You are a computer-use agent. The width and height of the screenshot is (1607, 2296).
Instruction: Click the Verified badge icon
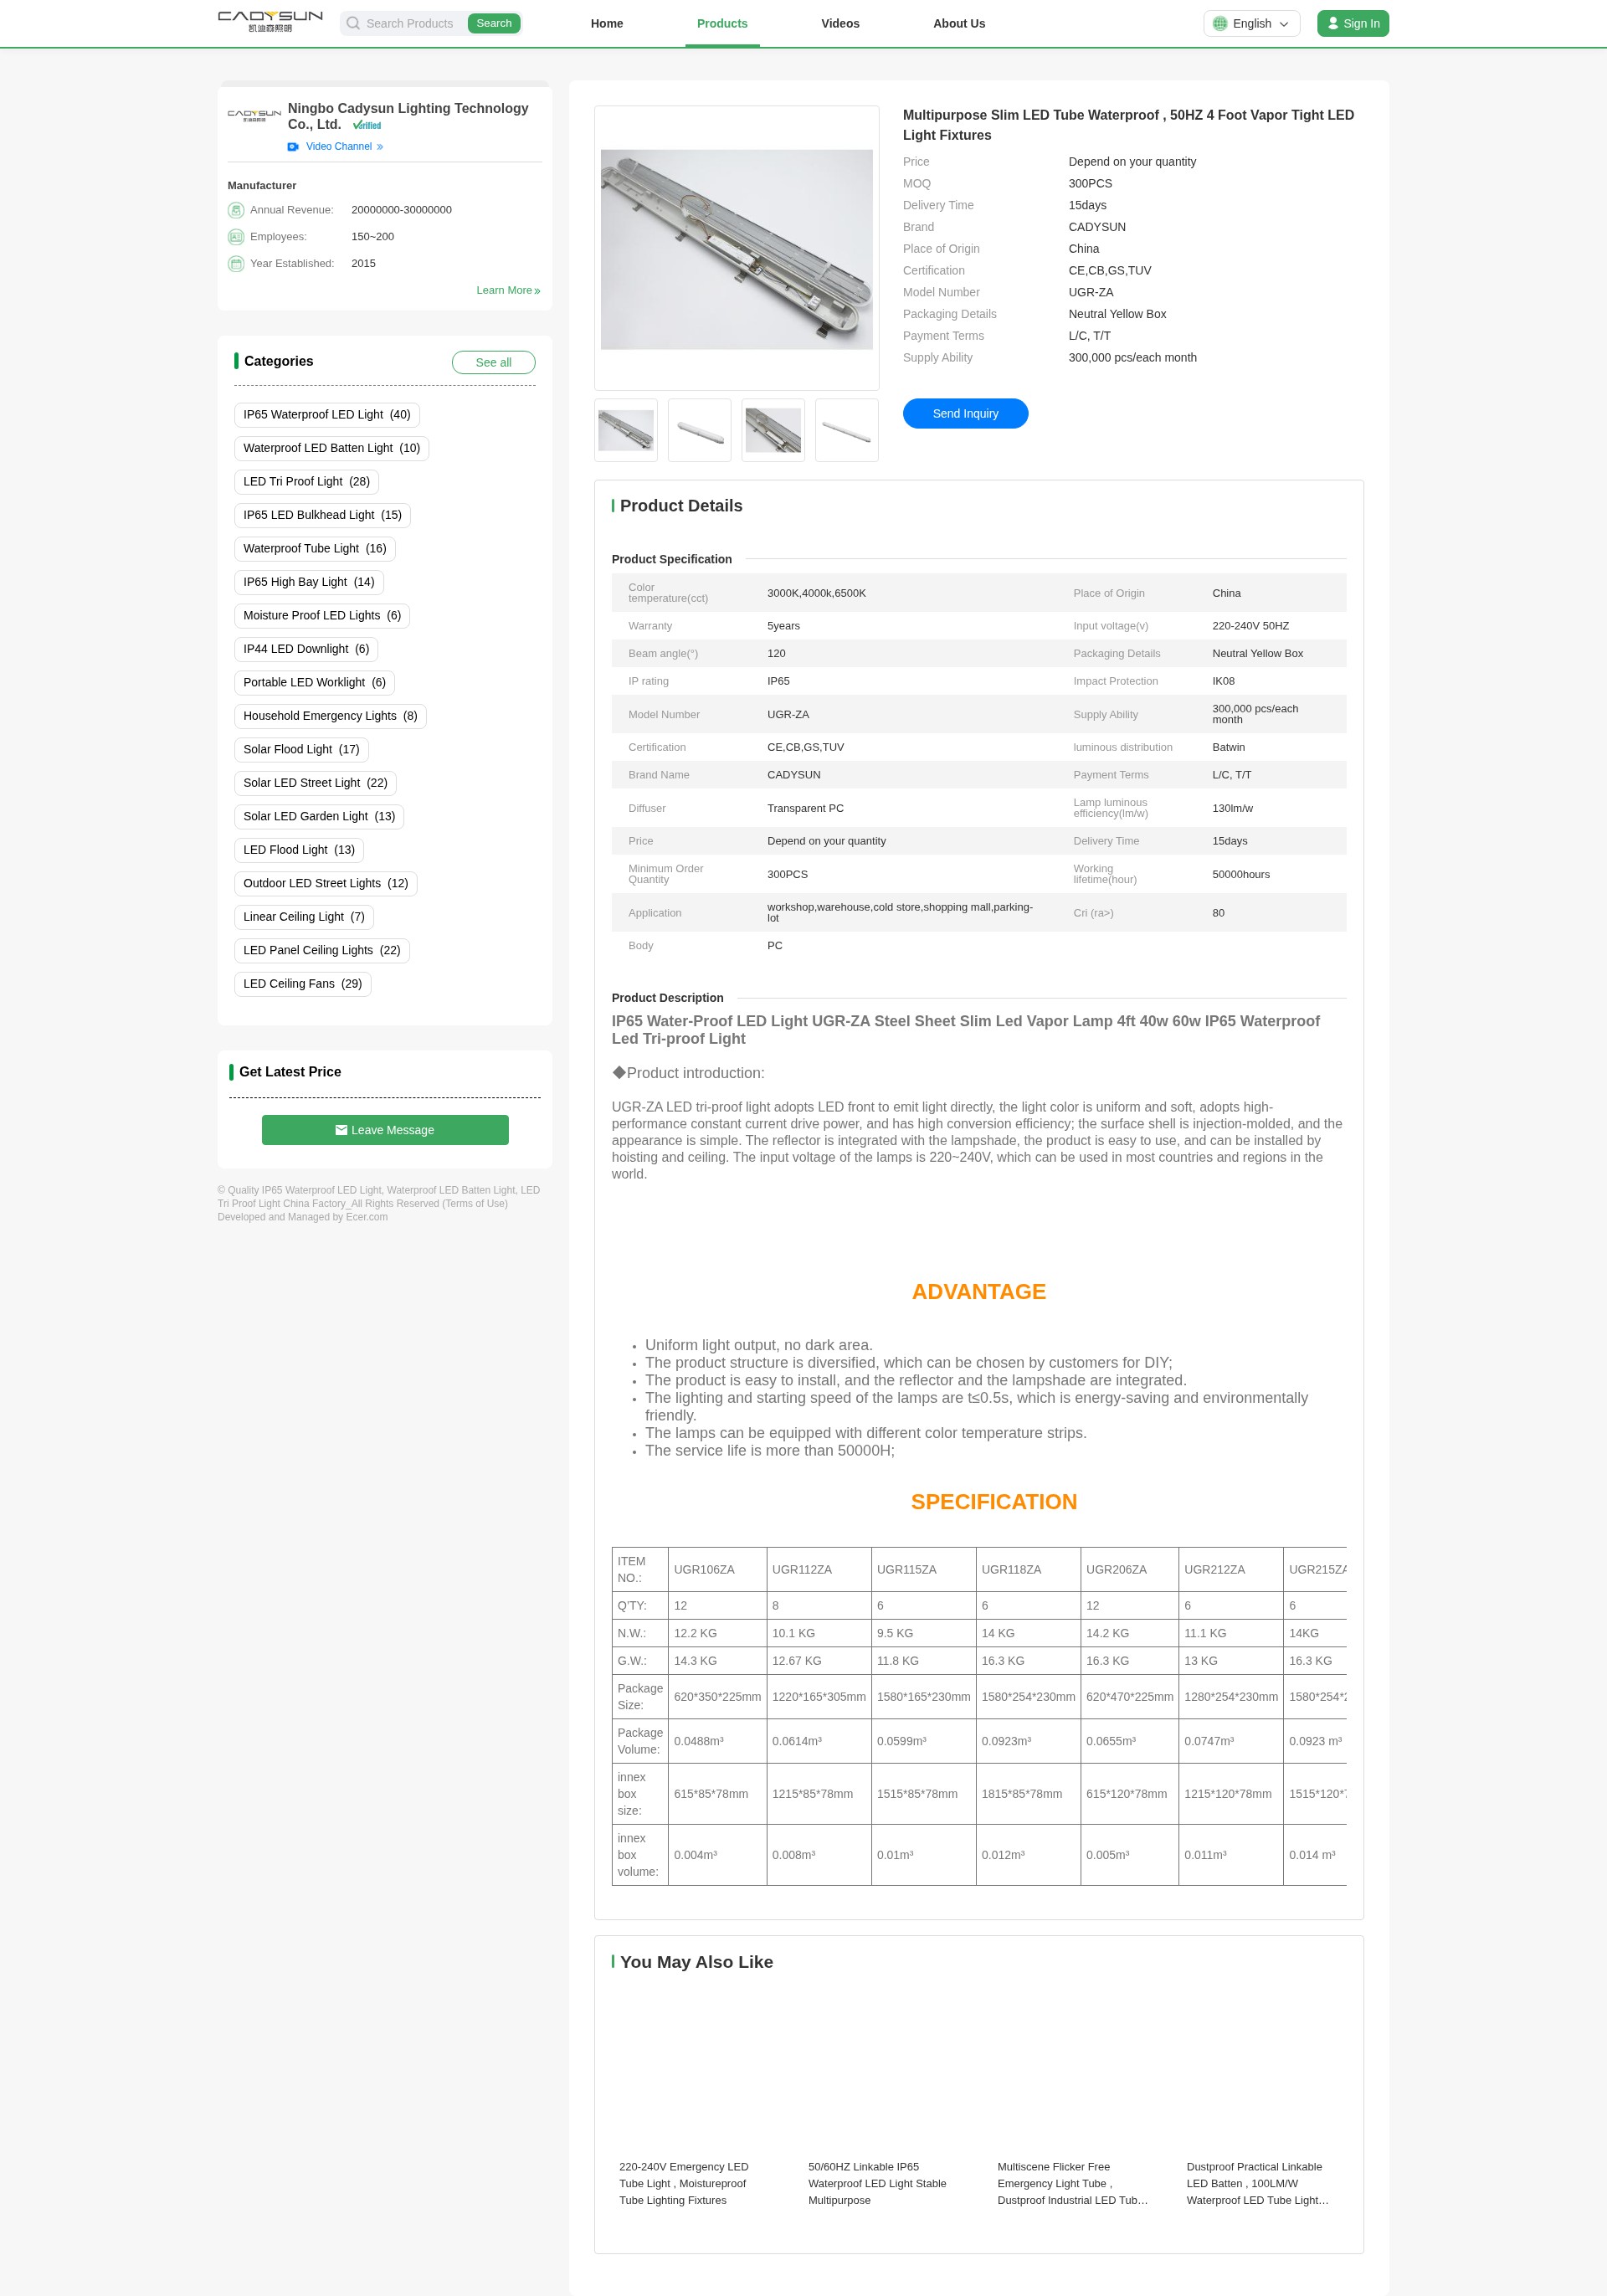click(x=367, y=125)
